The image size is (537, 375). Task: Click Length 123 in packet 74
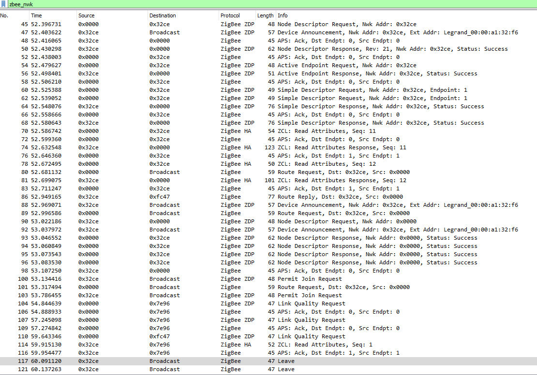269,147
